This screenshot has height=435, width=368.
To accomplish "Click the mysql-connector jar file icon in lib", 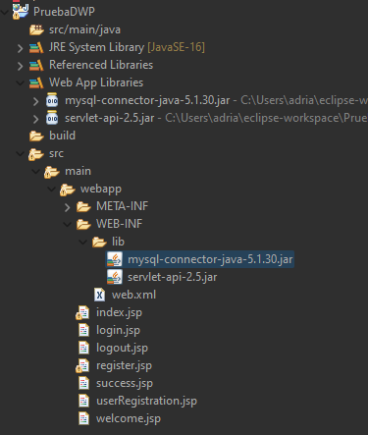I will (115, 259).
